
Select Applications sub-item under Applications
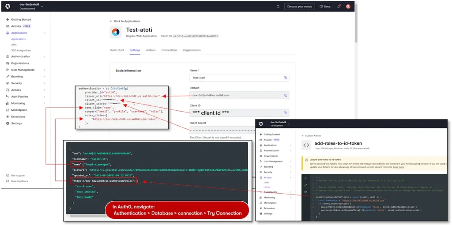tap(19, 39)
